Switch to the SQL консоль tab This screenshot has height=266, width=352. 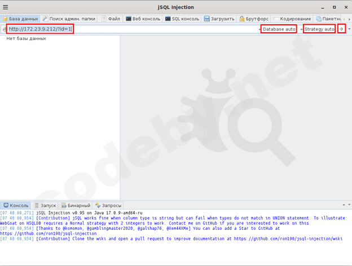[182, 19]
